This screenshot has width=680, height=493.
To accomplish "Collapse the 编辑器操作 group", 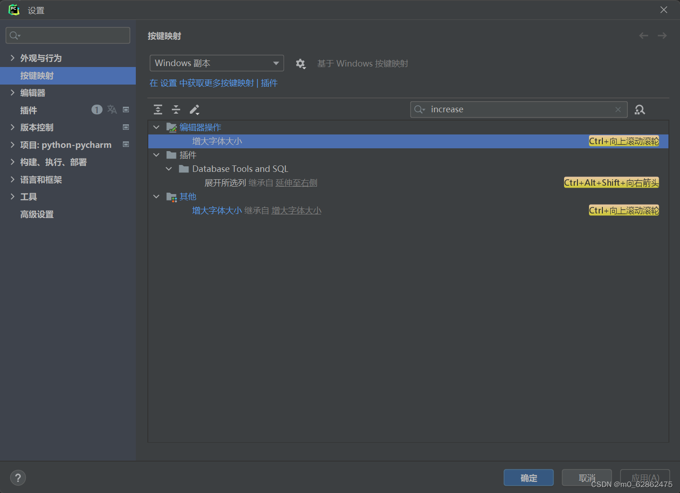I will pos(156,127).
